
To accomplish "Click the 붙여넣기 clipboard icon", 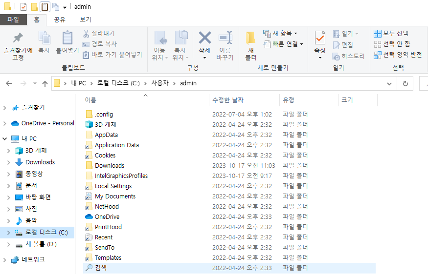I will (x=68, y=38).
